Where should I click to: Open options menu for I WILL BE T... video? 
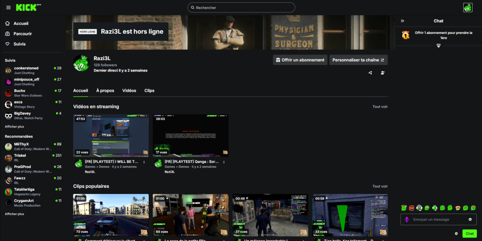coord(144,162)
